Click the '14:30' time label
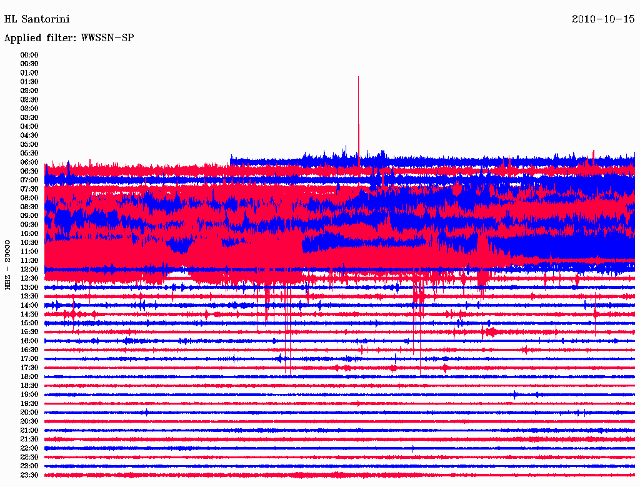 (29, 315)
